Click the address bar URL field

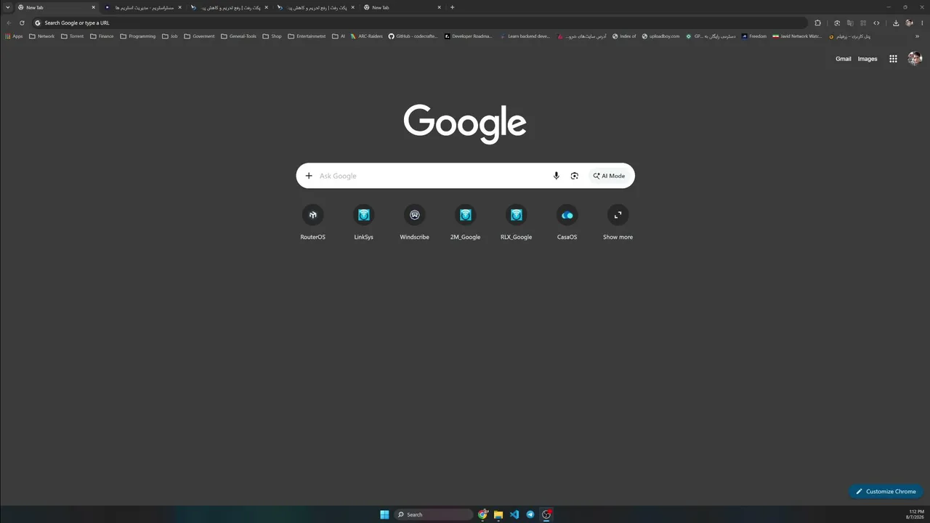pos(420,23)
